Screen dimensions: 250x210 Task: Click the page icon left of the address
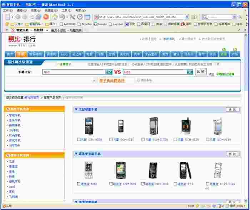pos(96,17)
